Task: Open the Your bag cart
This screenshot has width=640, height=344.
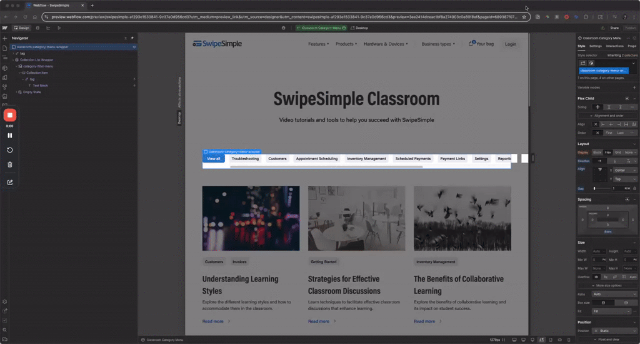Action: (x=481, y=44)
